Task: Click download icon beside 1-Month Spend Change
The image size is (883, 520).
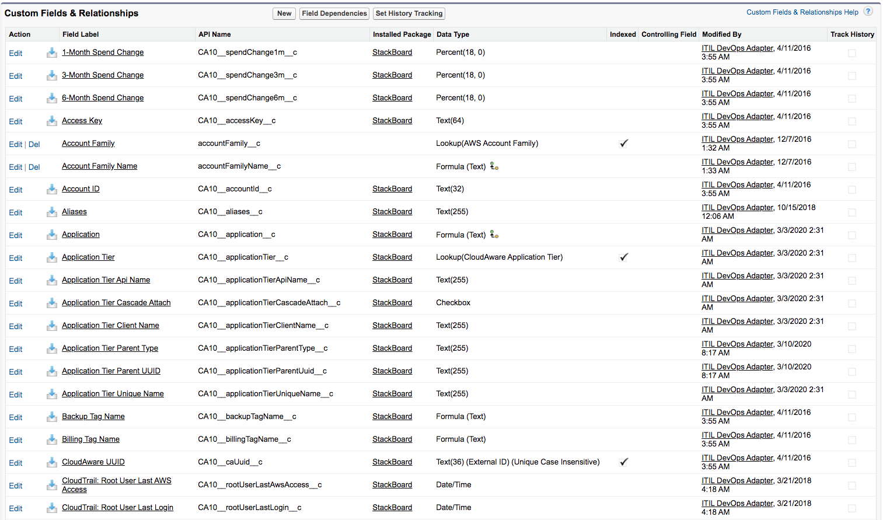Action: pos(52,53)
